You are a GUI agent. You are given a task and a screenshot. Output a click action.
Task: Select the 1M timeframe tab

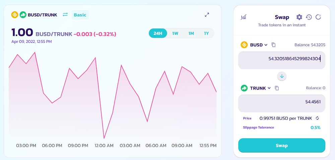(x=191, y=33)
